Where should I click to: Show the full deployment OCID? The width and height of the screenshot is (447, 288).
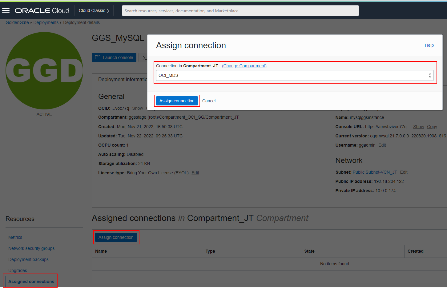point(137,108)
